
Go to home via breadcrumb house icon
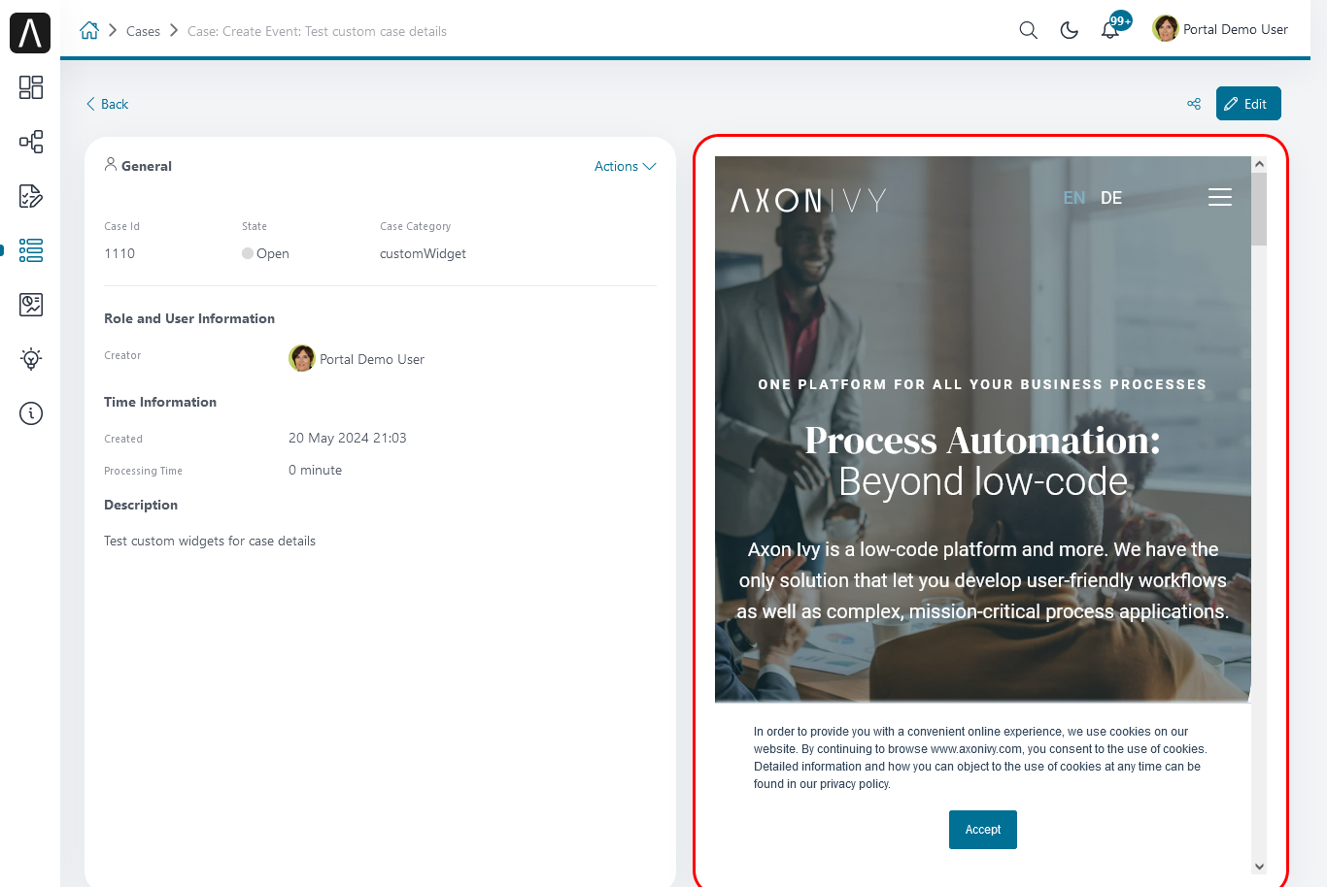pyautogui.click(x=89, y=30)
